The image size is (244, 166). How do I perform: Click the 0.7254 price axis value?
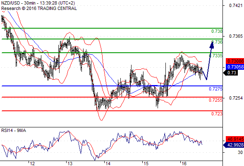coord(236,98)
